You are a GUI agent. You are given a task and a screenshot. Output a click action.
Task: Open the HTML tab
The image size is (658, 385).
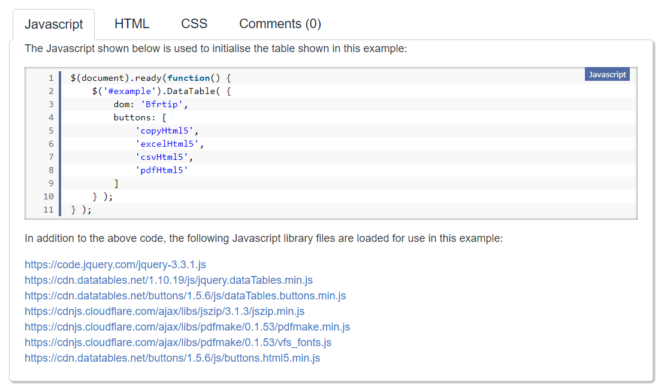132,24
